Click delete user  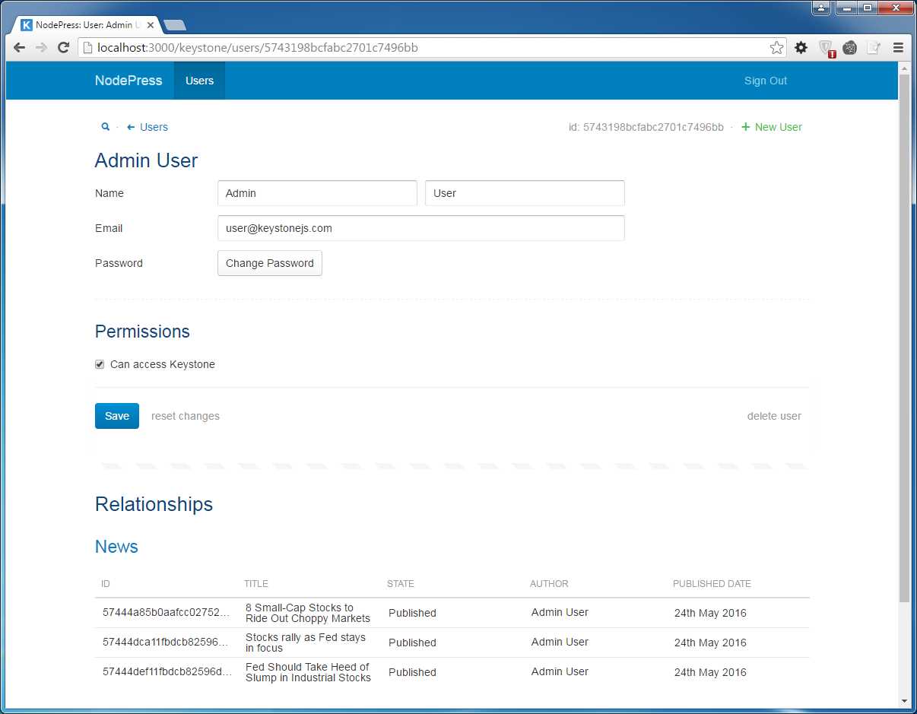774,416
